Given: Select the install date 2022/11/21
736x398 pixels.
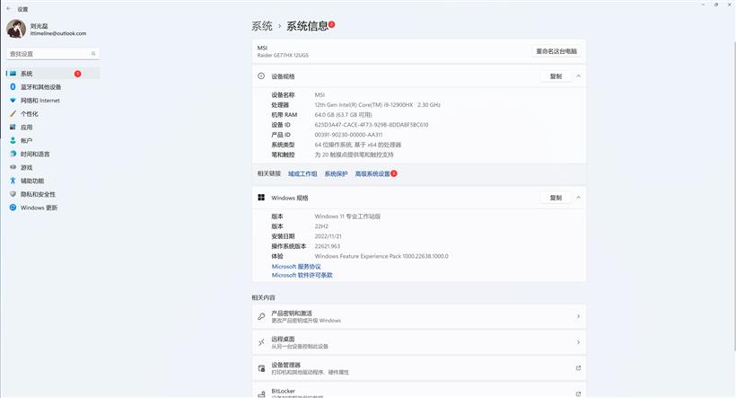Looking at the screenshot, I should click(x=329, y=236).
